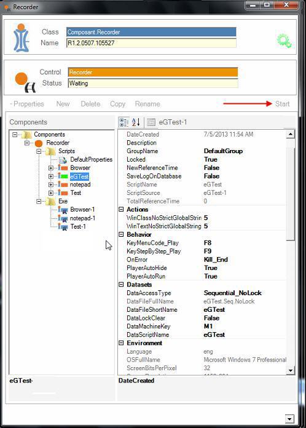The width and height of the screenshot is (306, 428).
Task: Sort properties alphabetically with A-Z icon
Action: pos(136,122)
